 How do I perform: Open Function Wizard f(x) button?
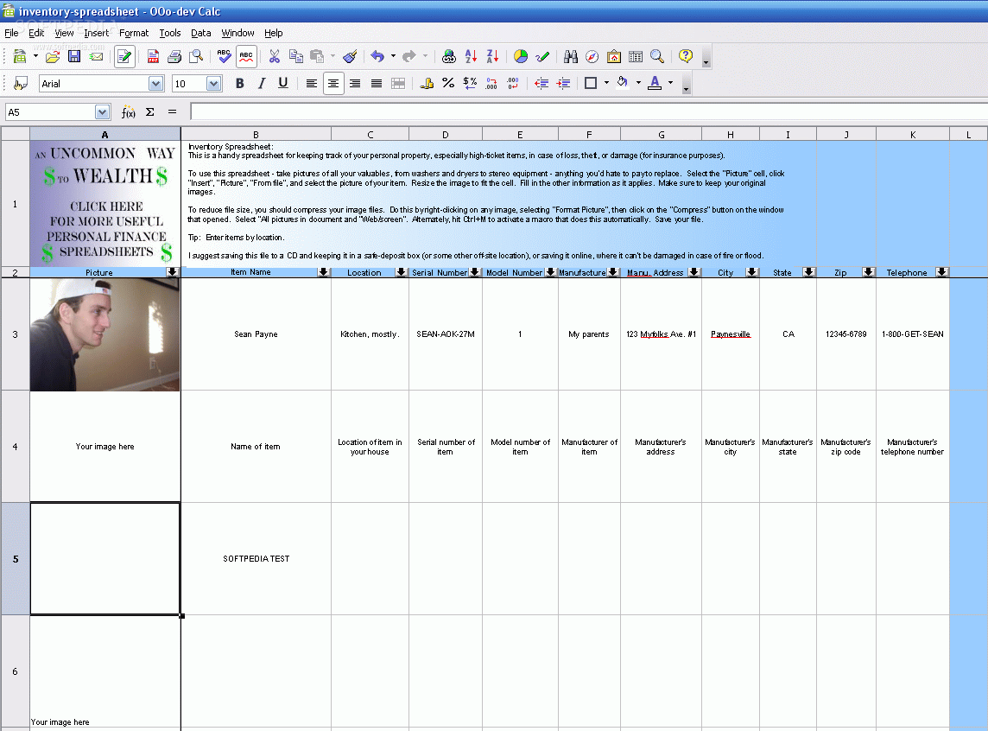coord(128,112)
